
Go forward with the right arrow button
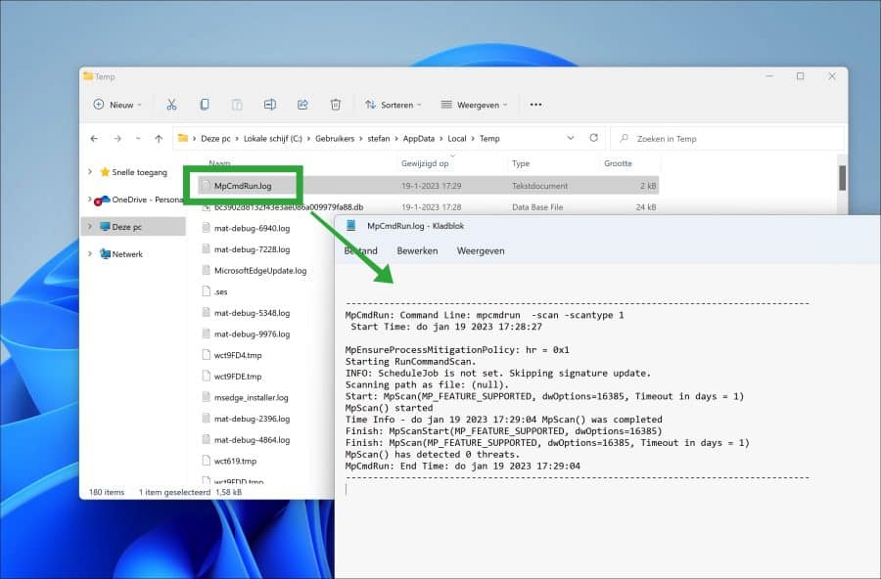pyautogui.click(x=117, y=138)
